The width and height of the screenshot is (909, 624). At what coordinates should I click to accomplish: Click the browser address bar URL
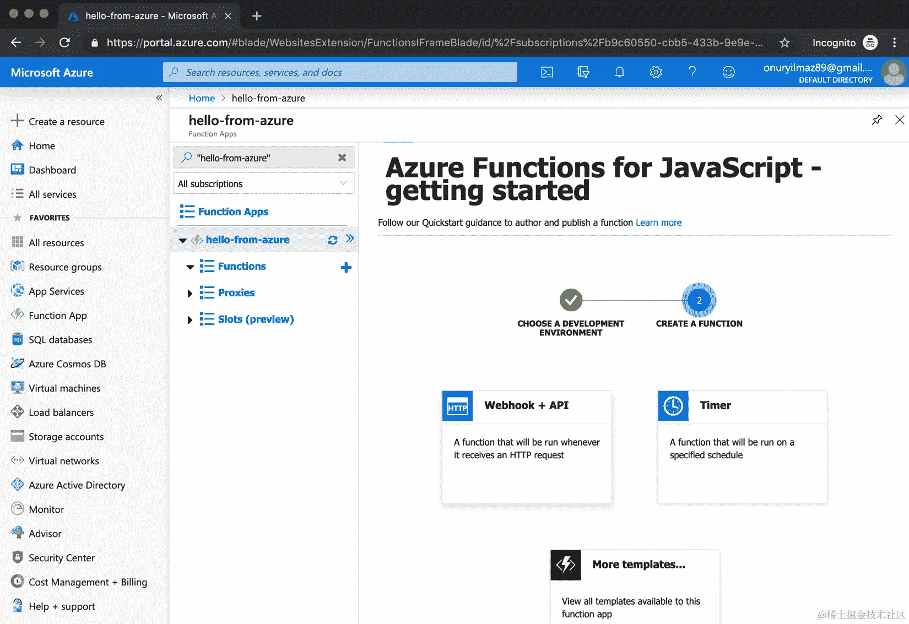click(x=435, y=42)
